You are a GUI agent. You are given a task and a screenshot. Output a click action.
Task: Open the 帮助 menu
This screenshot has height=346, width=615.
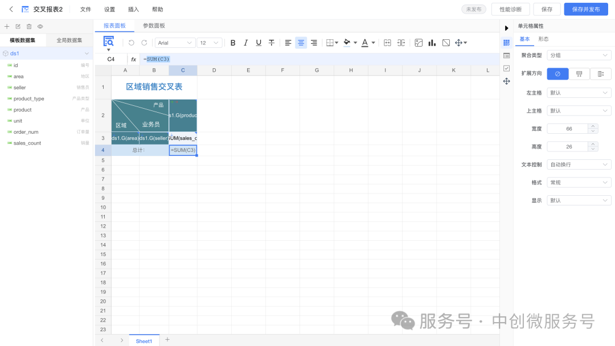click(157, 10)
